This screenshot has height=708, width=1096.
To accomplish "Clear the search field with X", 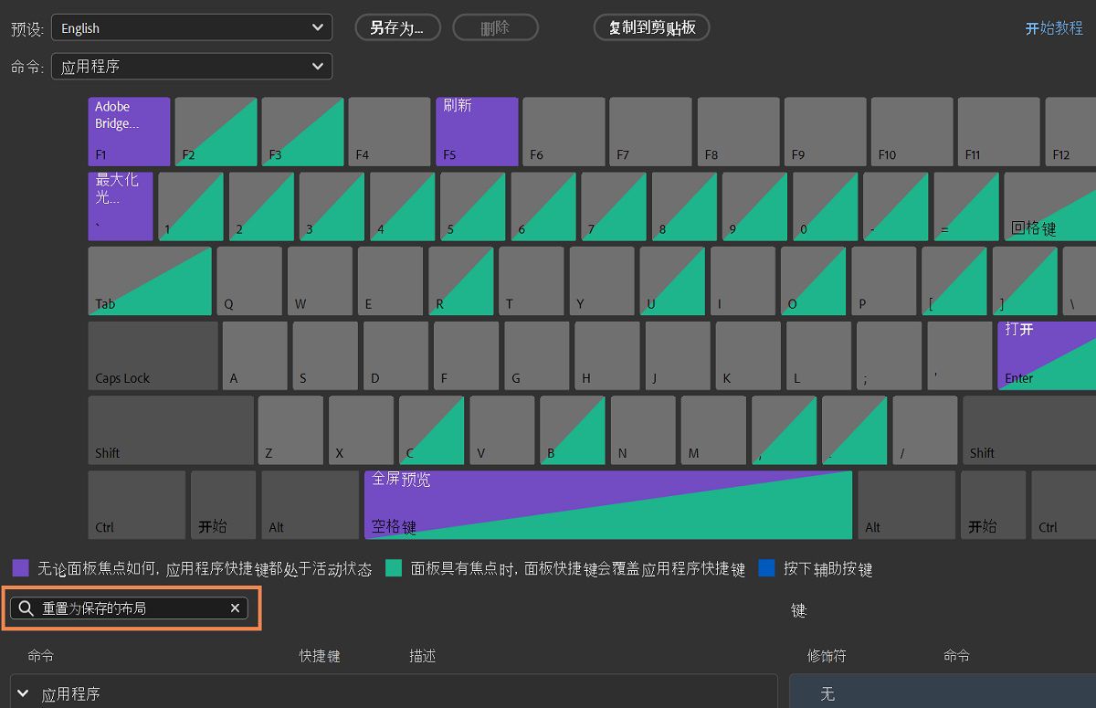I will click(235, 608).
